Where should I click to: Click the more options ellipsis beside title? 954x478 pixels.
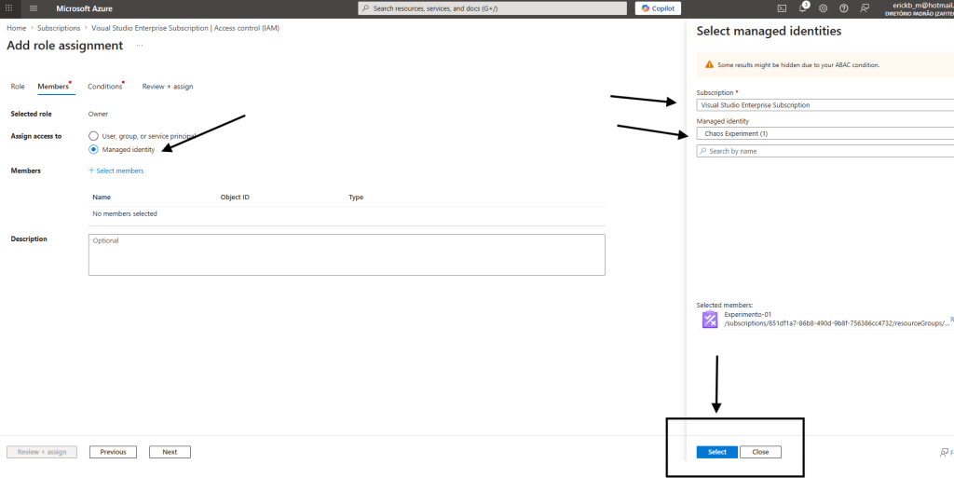coord(140,46)
